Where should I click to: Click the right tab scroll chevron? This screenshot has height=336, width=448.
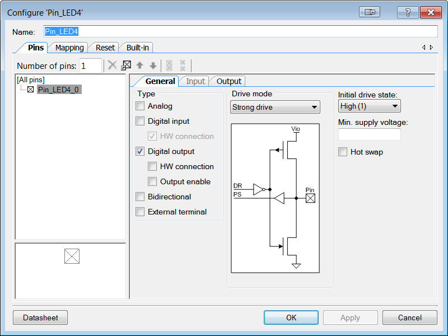pyautogui.click(x=430, y=48)
